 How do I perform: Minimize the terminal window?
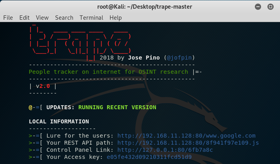click(258, 7)
